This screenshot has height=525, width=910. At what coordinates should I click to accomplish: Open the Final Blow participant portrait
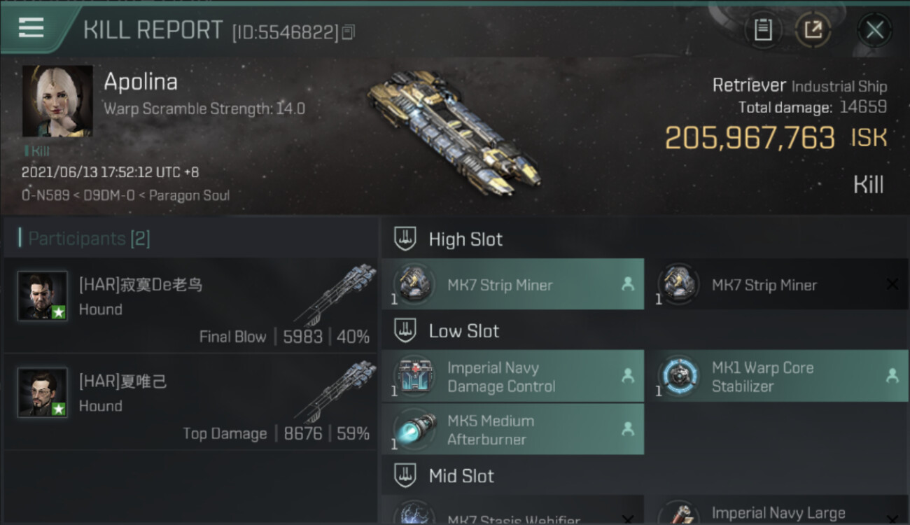(x=43, y=296)
